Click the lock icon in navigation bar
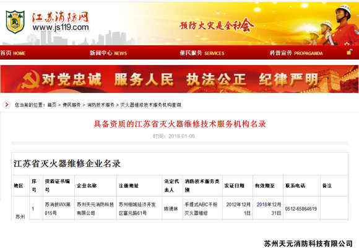This screenshot has height=248, width=359. pos(349,52)
